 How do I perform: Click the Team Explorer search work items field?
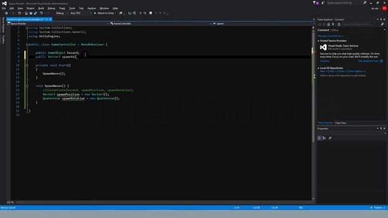click(x=361, y=24)
